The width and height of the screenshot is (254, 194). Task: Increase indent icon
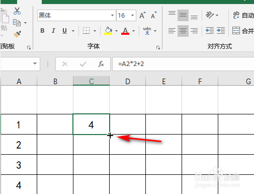(x=221, y=31)
